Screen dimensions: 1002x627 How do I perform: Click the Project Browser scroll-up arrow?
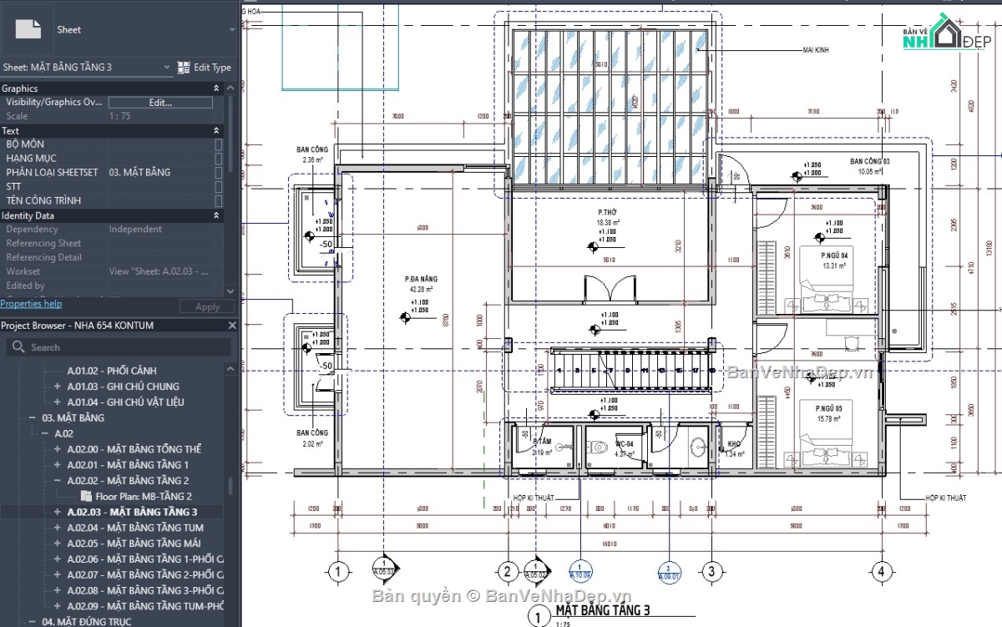[x=231, y=367]
